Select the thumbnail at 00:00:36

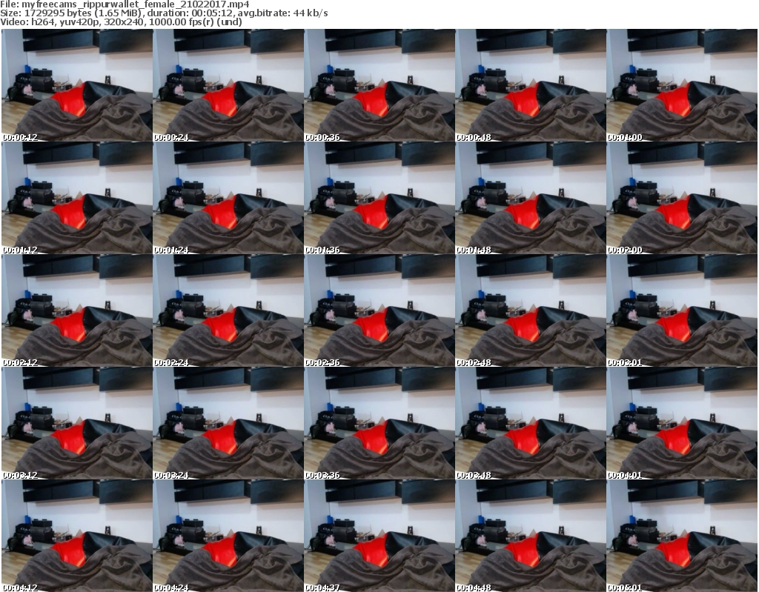[379, 85]
